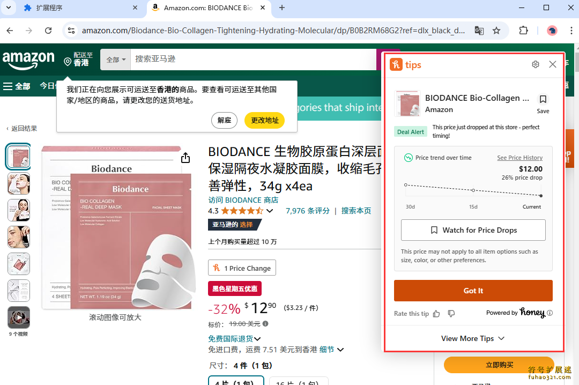Open Honey tips settings gear
Screen dimensions: 579x385
click(x=536, y=64)
